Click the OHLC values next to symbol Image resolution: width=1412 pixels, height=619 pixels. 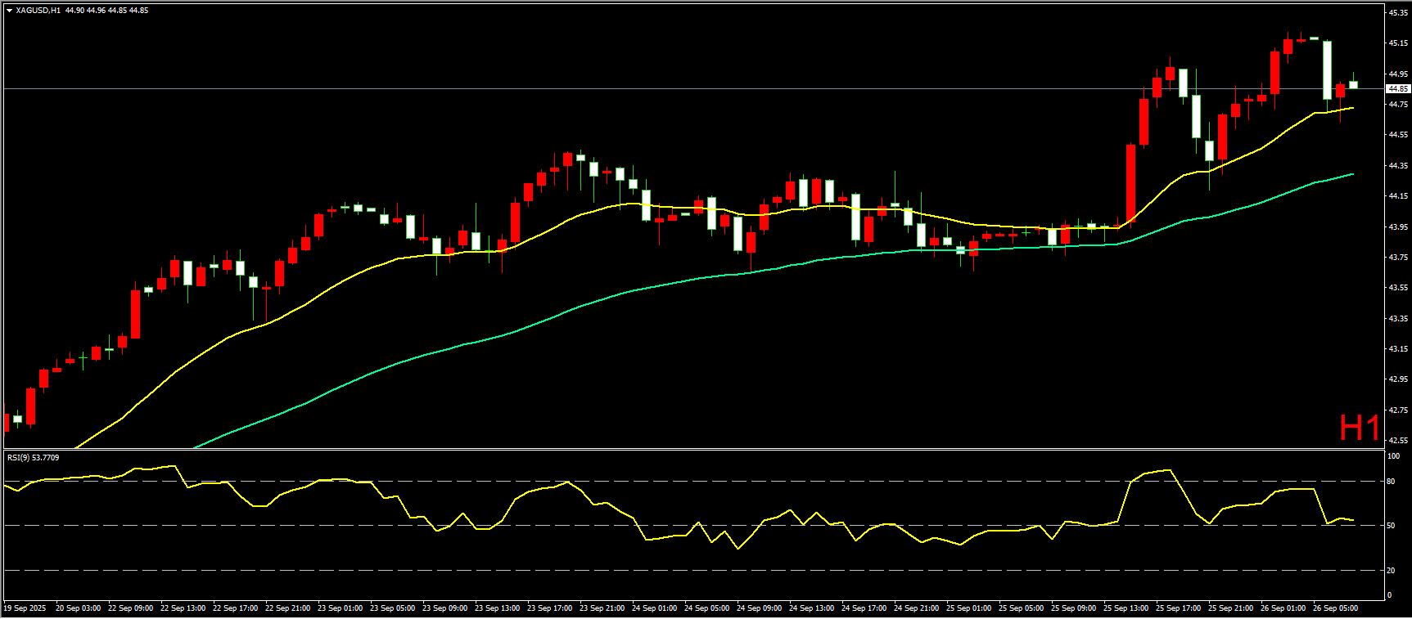coord(106,11)
